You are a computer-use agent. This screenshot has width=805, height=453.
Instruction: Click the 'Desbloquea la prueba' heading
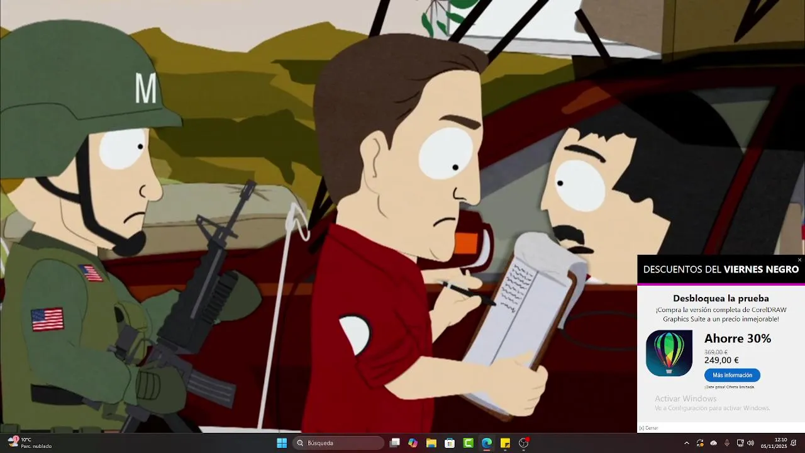pyautogui.click(x=721, y=298)
